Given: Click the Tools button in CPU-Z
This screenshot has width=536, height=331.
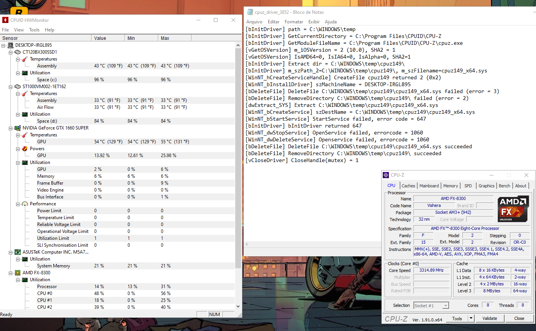Looking at the screenshot, I should (x=457, y=318).
